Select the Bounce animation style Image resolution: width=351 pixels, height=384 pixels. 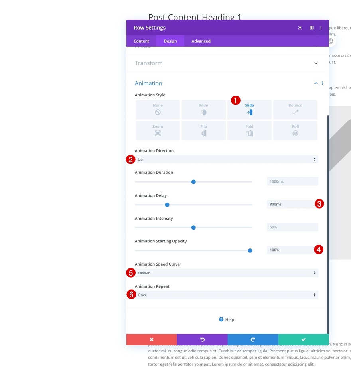click(295, 110)
